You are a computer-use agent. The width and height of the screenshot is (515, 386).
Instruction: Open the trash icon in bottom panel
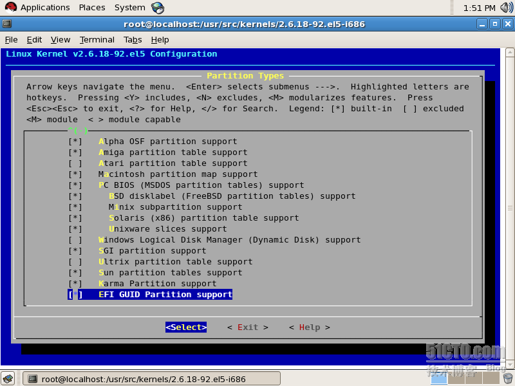[x=508, y=378]
